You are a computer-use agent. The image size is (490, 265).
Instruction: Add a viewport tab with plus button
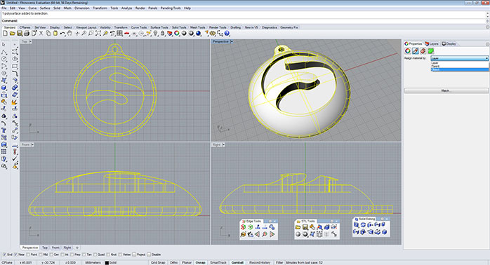coord(77,247)
